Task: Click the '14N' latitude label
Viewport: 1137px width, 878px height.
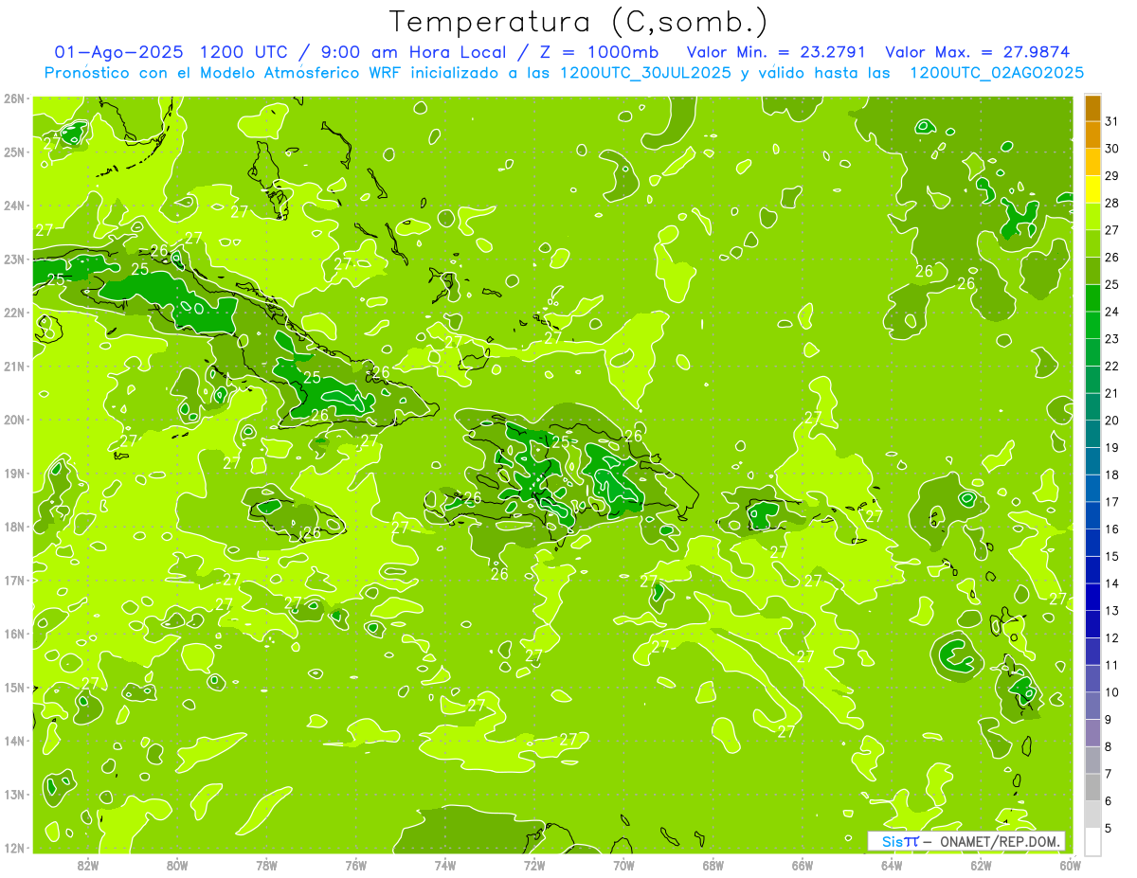Action: click(x=14, y=741)
